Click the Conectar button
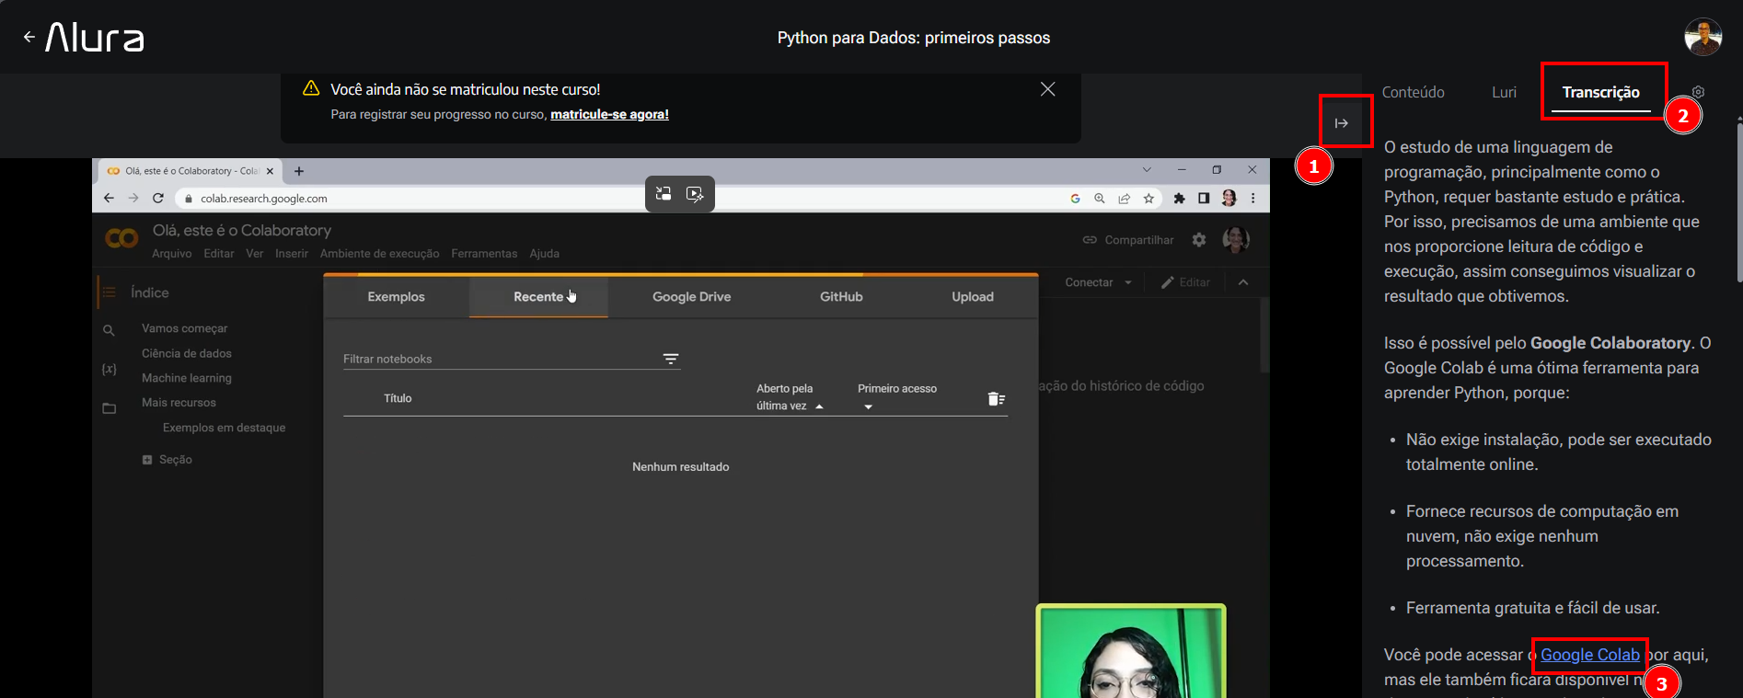1743x698 pixels. pyautogui.click(x=1089, y=282)
